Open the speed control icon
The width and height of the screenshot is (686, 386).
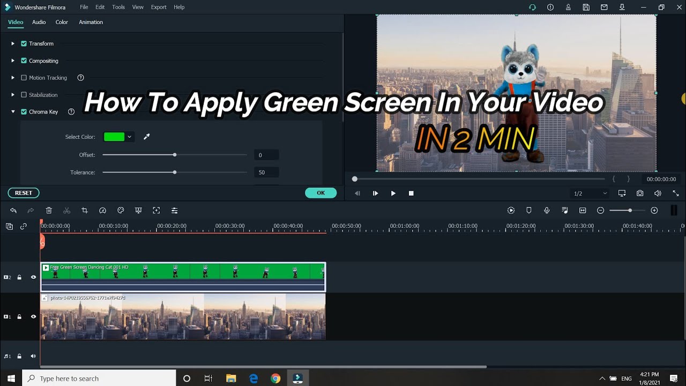[x=103, y=211]
